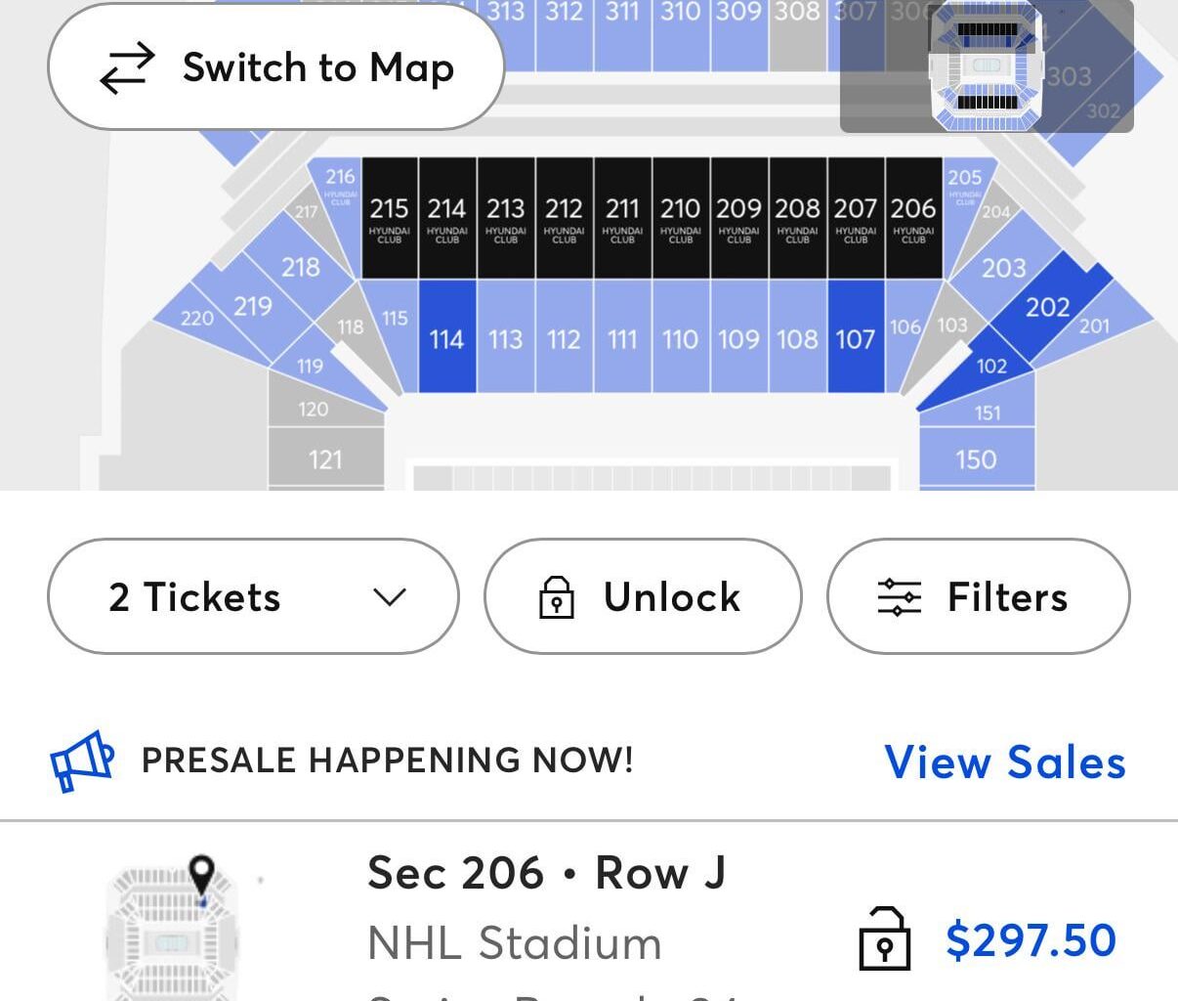Viewport: 1178px width, 1001px height.
Task: Select highlighted section 107 on the seat map
Action: (855, 339)
